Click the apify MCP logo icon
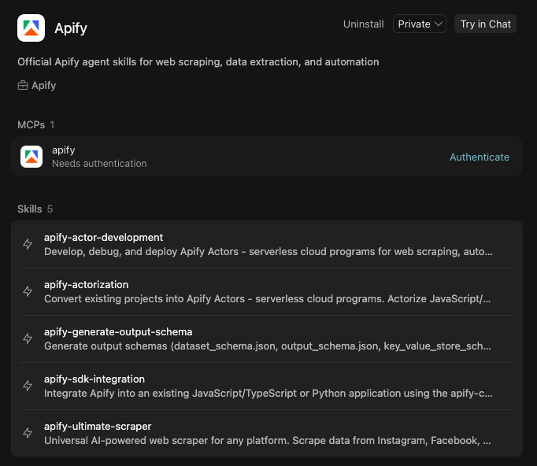This screenshot has width=537, height=466. click(x=31, y=157)
